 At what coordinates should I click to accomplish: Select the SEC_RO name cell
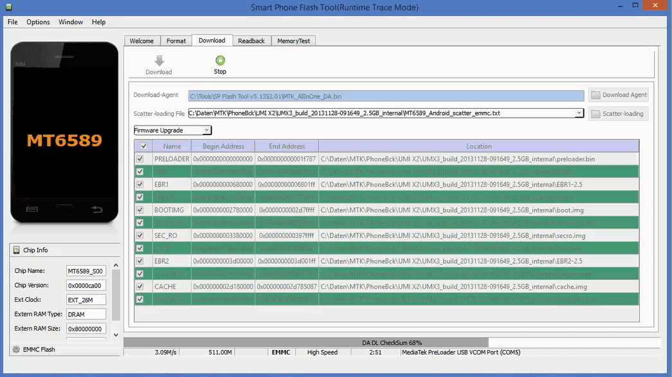(172, 235)
